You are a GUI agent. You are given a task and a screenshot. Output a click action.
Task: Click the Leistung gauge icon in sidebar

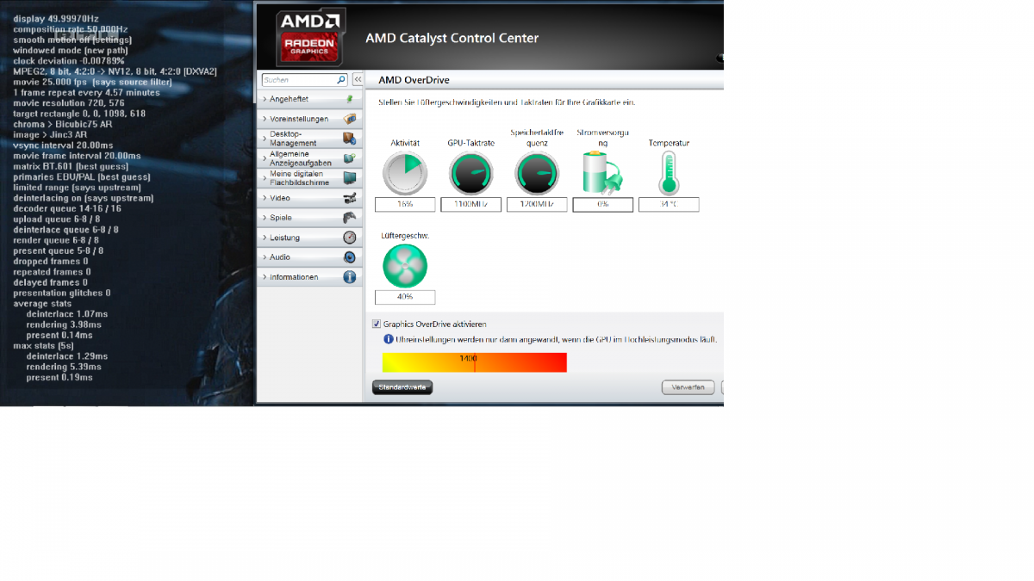[x=349, y=238]
